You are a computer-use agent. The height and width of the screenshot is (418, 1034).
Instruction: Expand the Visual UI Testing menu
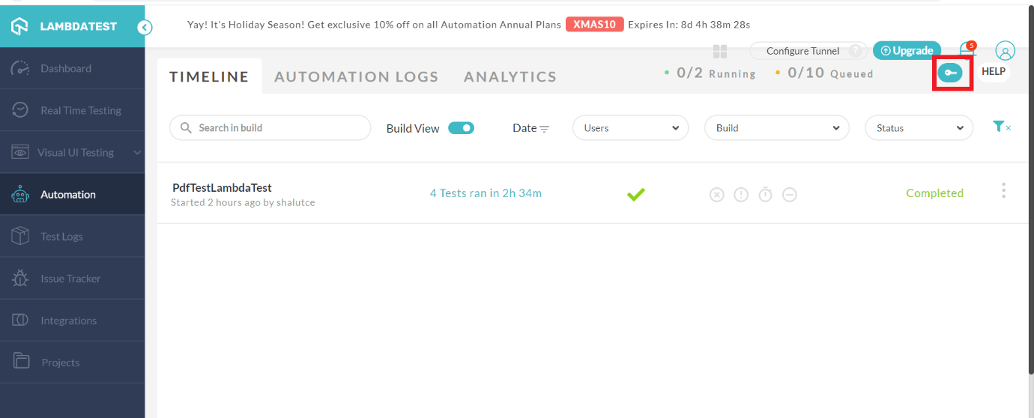[137, 153]
